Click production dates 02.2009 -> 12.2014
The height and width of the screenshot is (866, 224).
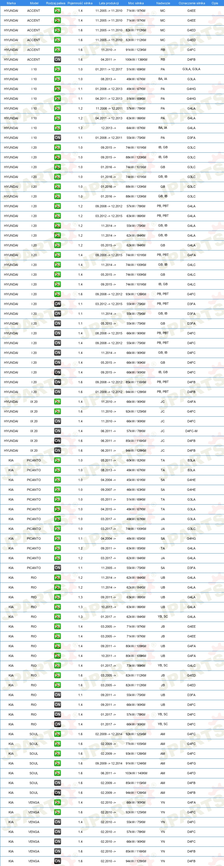pos(109,734)
